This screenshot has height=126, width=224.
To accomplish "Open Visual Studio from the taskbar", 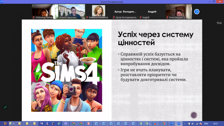I will pyautogui.click(x=41, y=124).
